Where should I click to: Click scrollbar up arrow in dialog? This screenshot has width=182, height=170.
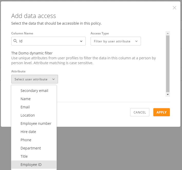tap(168, 33)
